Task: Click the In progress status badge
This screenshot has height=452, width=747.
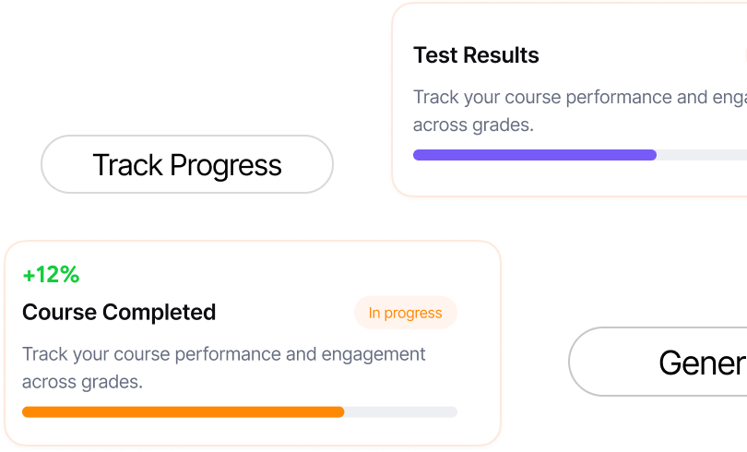Action: tap(405, 313)
